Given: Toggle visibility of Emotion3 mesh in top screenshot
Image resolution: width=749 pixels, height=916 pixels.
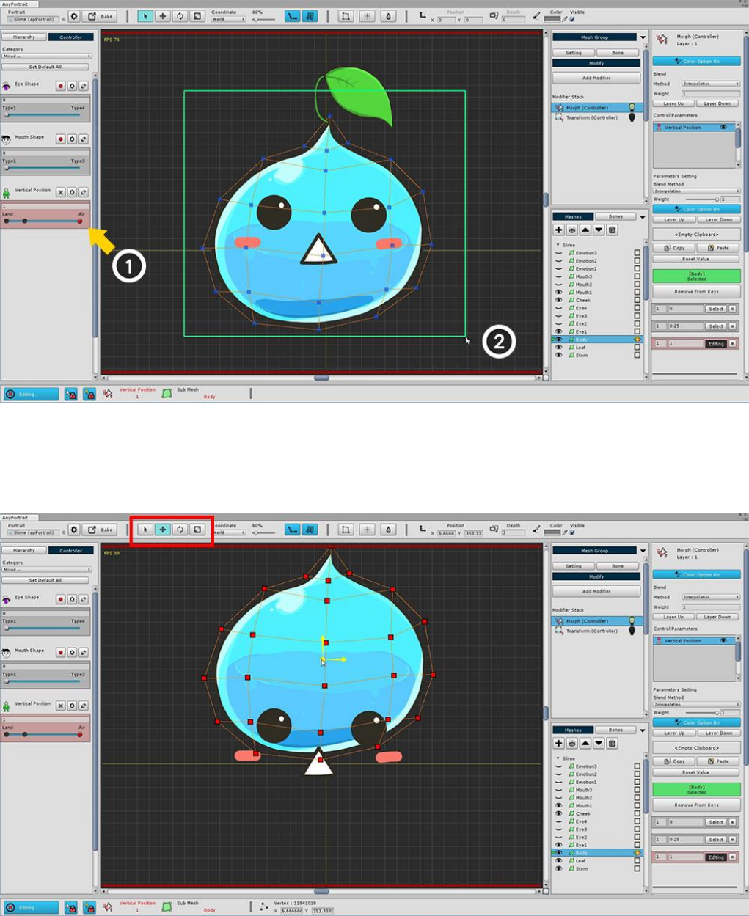Looking at the screenshot, I should (559, 253).
